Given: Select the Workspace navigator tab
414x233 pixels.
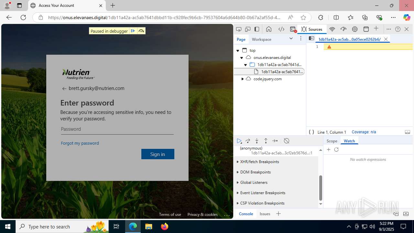Looking at the screenshot, I should pyautogui.click(x=262, y=39).
